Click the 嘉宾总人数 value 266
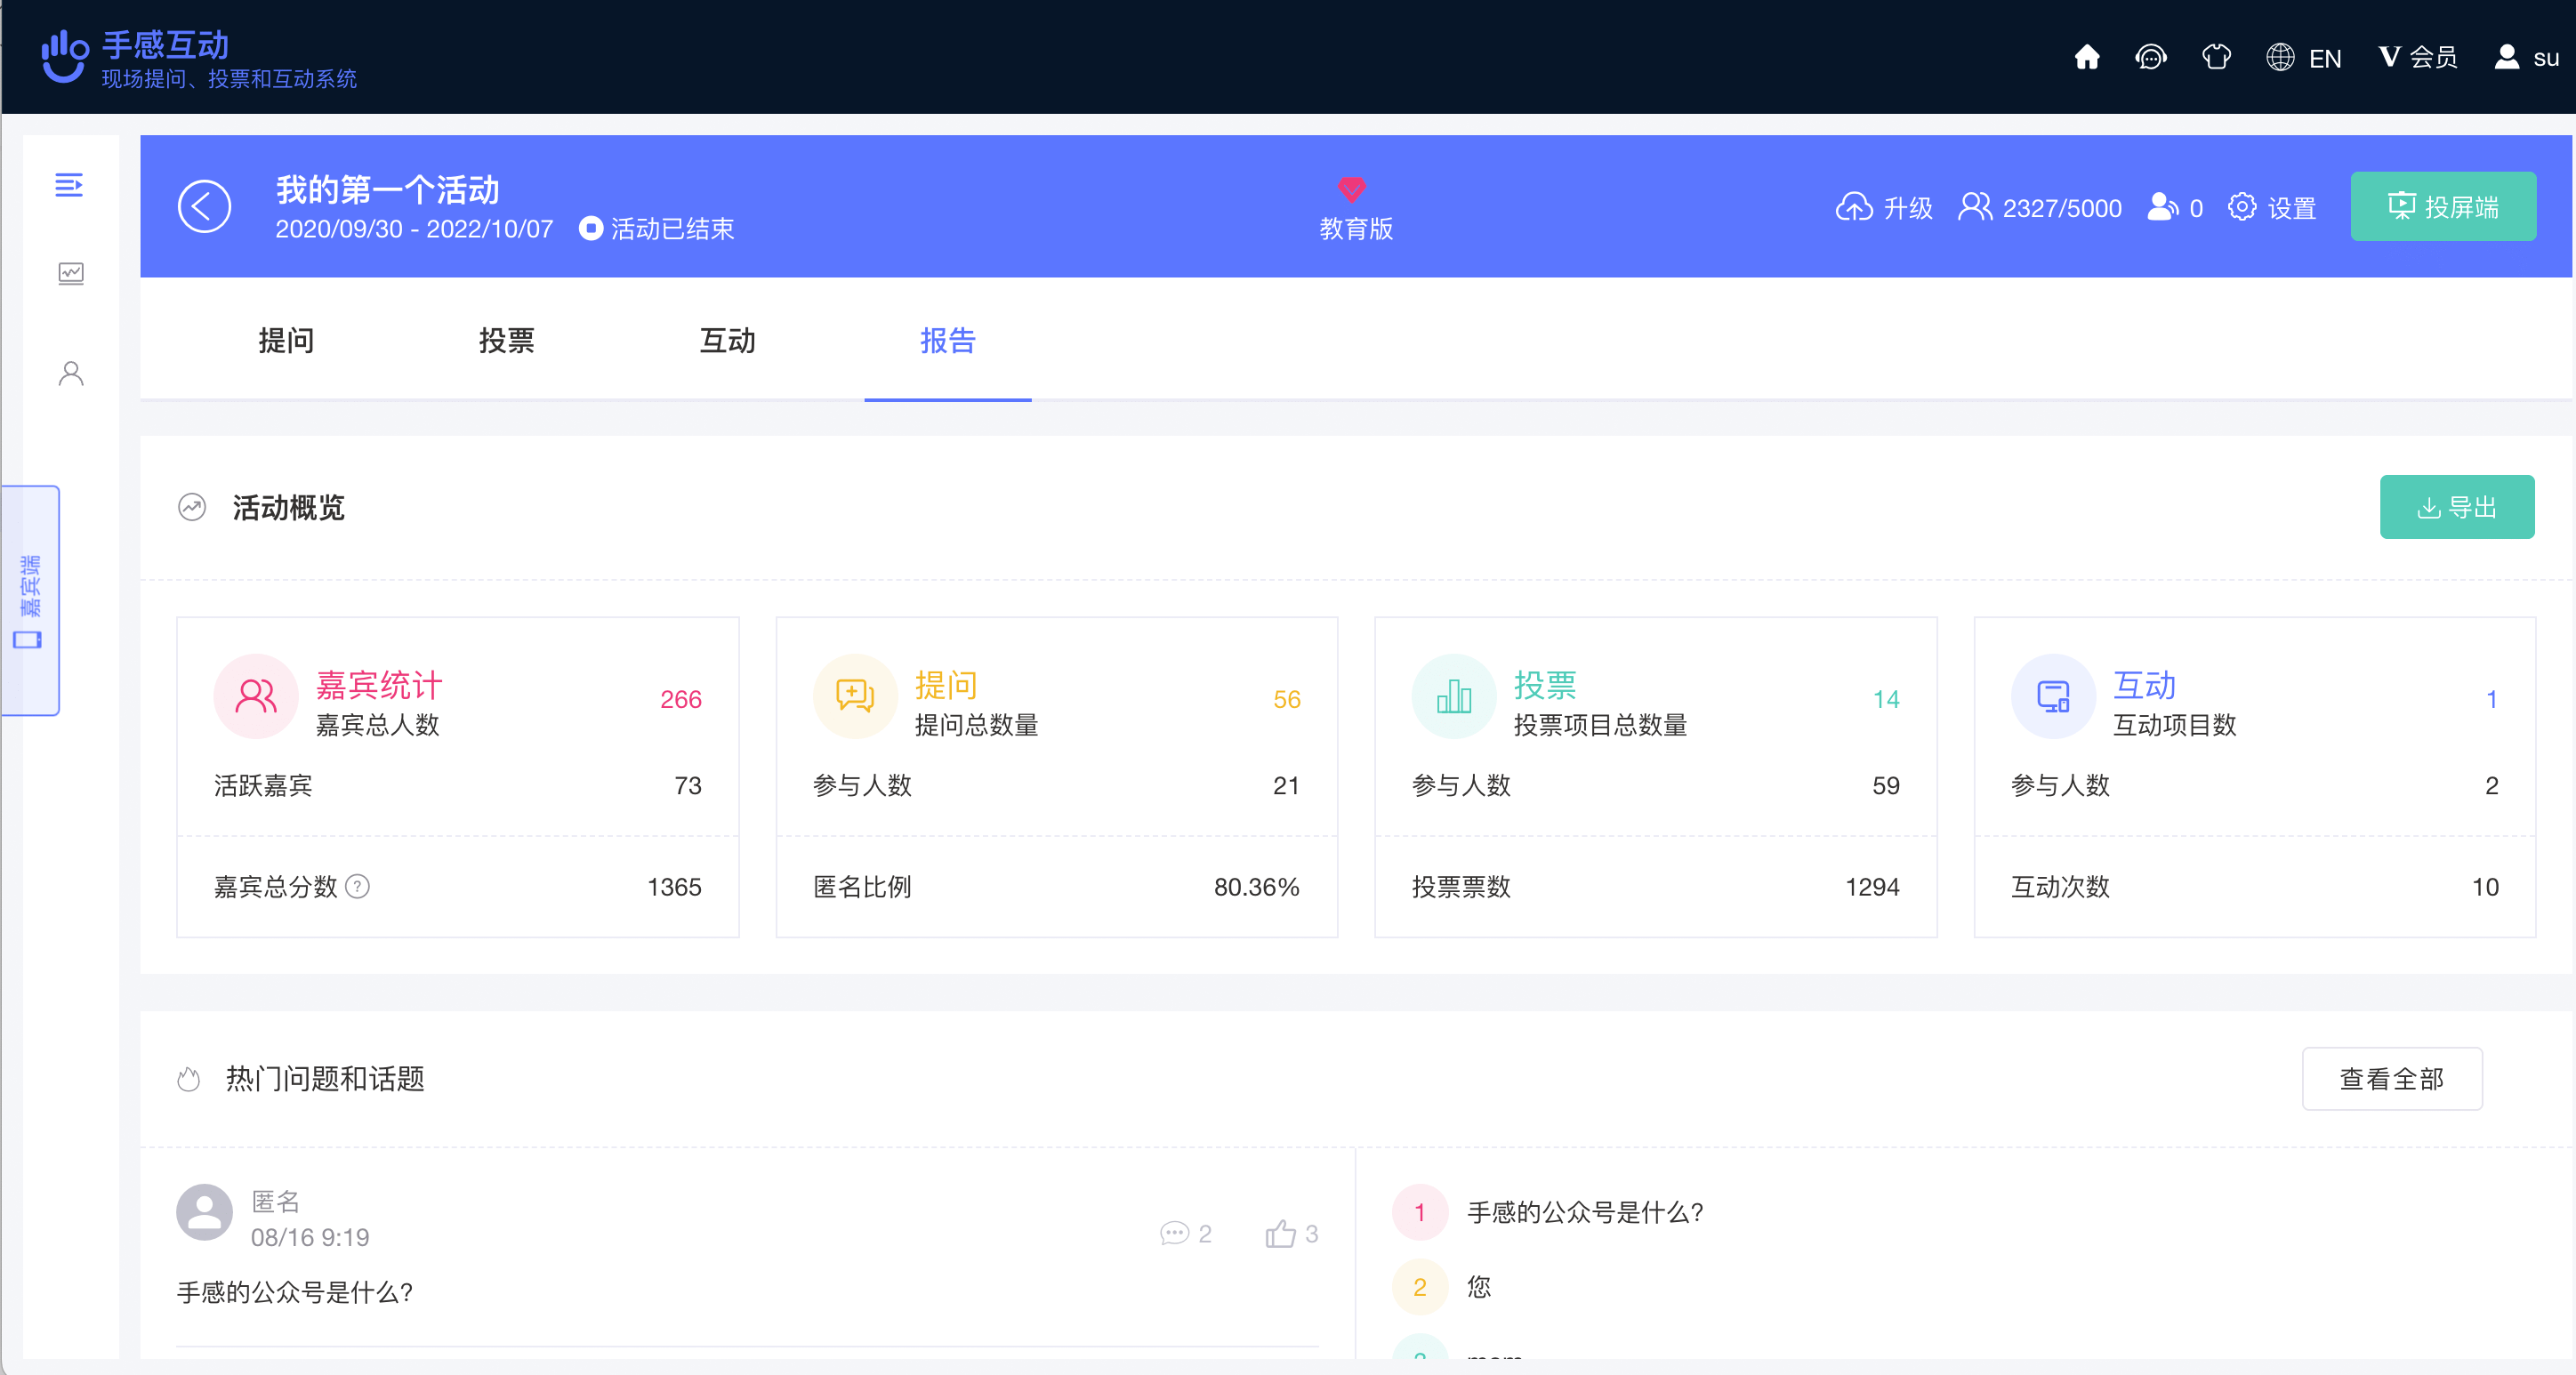The image size is (2576, 1375). tap(681, 699)
